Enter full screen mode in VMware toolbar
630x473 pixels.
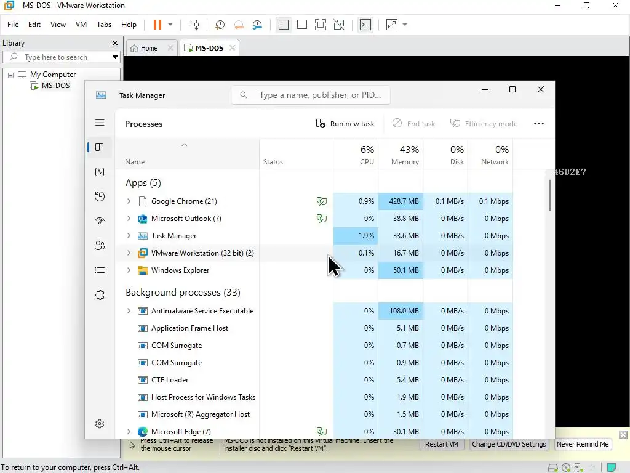pos(320,25)
